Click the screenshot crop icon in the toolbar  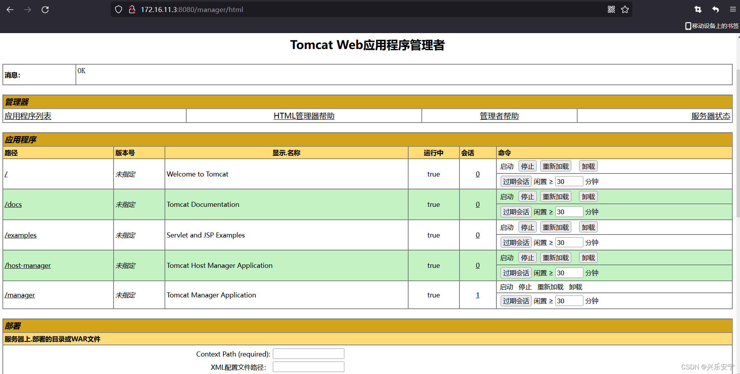click(698, 10)
